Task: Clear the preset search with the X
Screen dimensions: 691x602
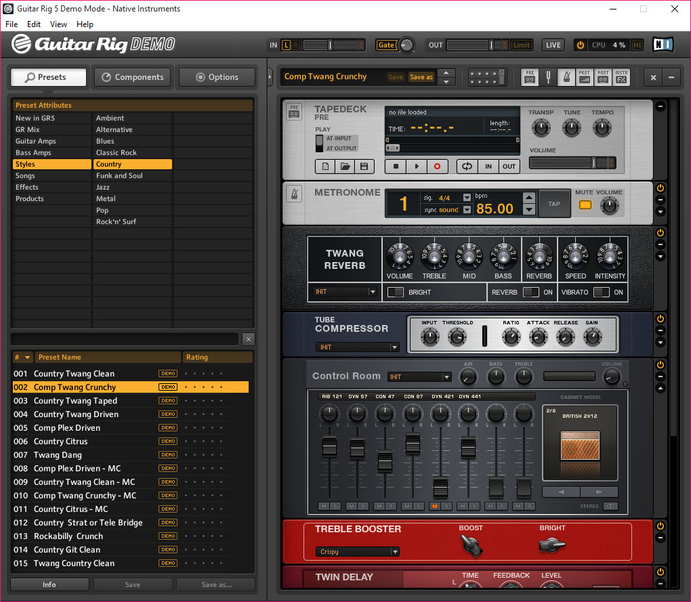Action: click(x=249, y=339)
